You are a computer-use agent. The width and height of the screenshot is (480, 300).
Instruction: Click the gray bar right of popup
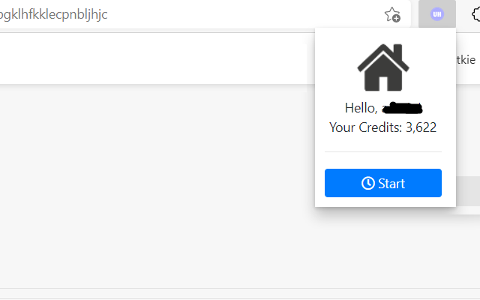tap(468, 191)
